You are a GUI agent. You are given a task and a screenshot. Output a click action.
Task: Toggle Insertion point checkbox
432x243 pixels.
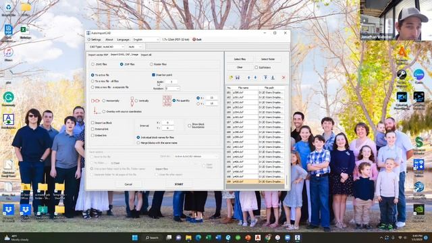(x=154, y=75)
